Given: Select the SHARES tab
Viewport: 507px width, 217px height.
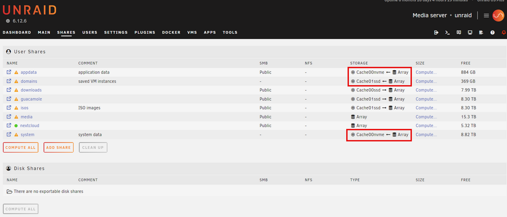Looking at the screenshot, I should [x=66, y=32].
